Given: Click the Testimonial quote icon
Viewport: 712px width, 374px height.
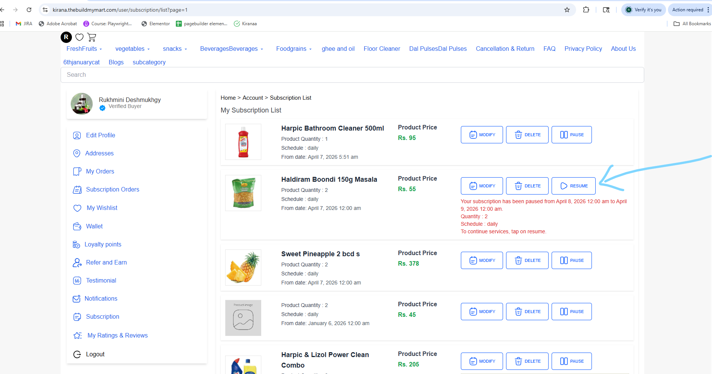Looking at the screenshot, I should click(77, 281).
